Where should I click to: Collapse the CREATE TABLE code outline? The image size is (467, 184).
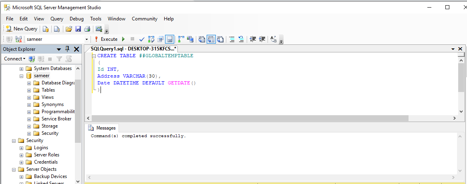coord(94,56)
